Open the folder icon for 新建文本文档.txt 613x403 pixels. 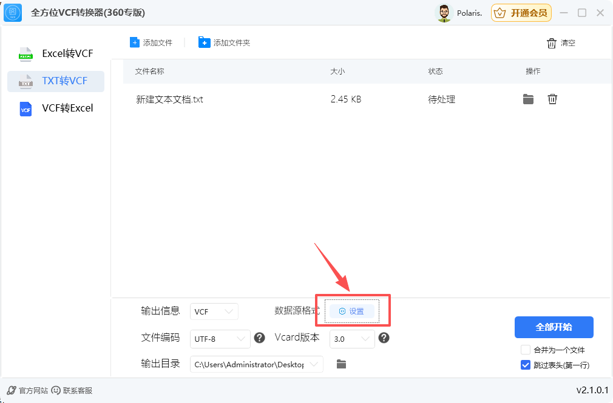click(x=529, y=99)
